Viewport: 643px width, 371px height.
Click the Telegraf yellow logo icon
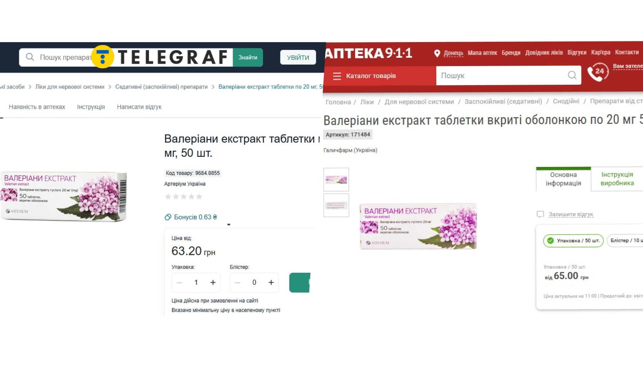click(103, 57)
